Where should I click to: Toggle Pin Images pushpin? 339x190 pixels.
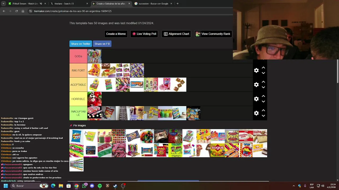pyautogui.click(x=71, y=126)
